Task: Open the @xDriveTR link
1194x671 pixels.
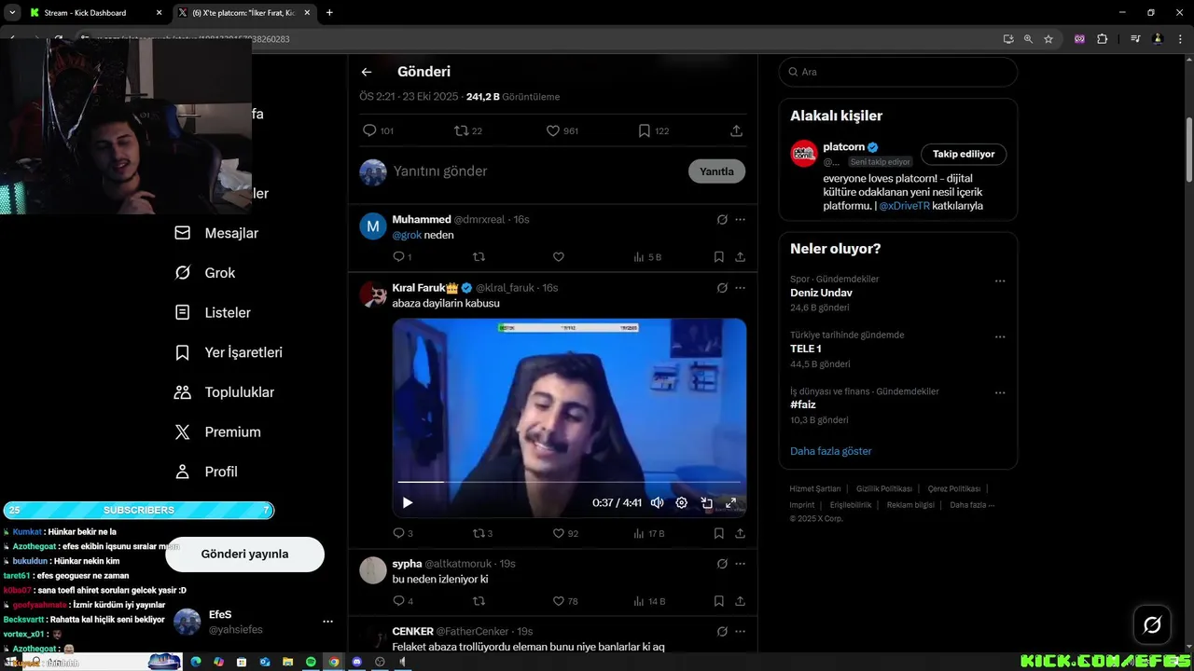Action: click(x=904, y=206)
